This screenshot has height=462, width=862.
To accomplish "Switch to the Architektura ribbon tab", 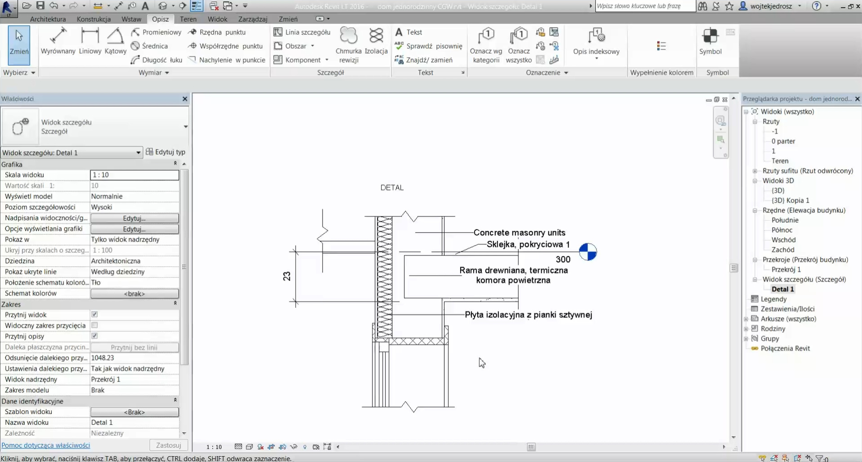I will [48, 19].
